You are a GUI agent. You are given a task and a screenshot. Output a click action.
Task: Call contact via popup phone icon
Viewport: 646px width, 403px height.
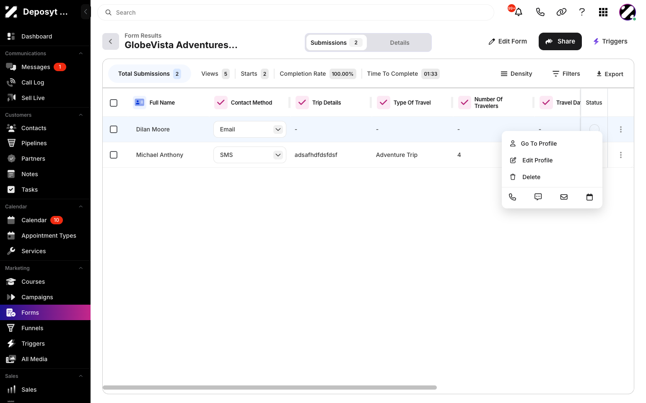[x=512, y=197]
